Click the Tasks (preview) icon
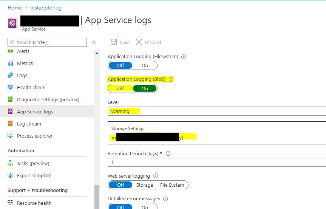Screen dimensions: 326x209 [x=11, y=163]
